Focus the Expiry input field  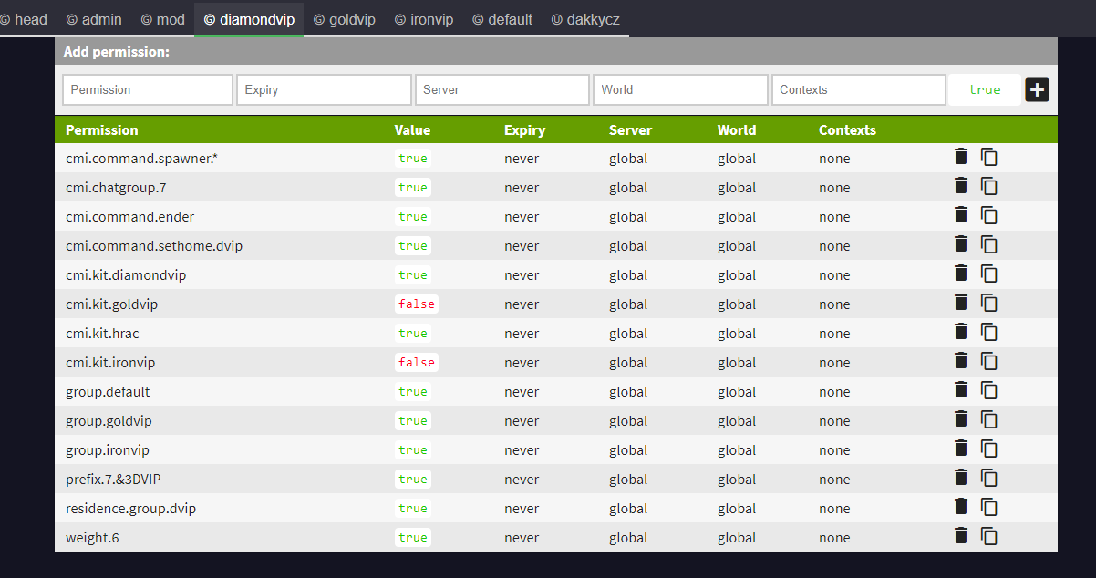point(325,89)
